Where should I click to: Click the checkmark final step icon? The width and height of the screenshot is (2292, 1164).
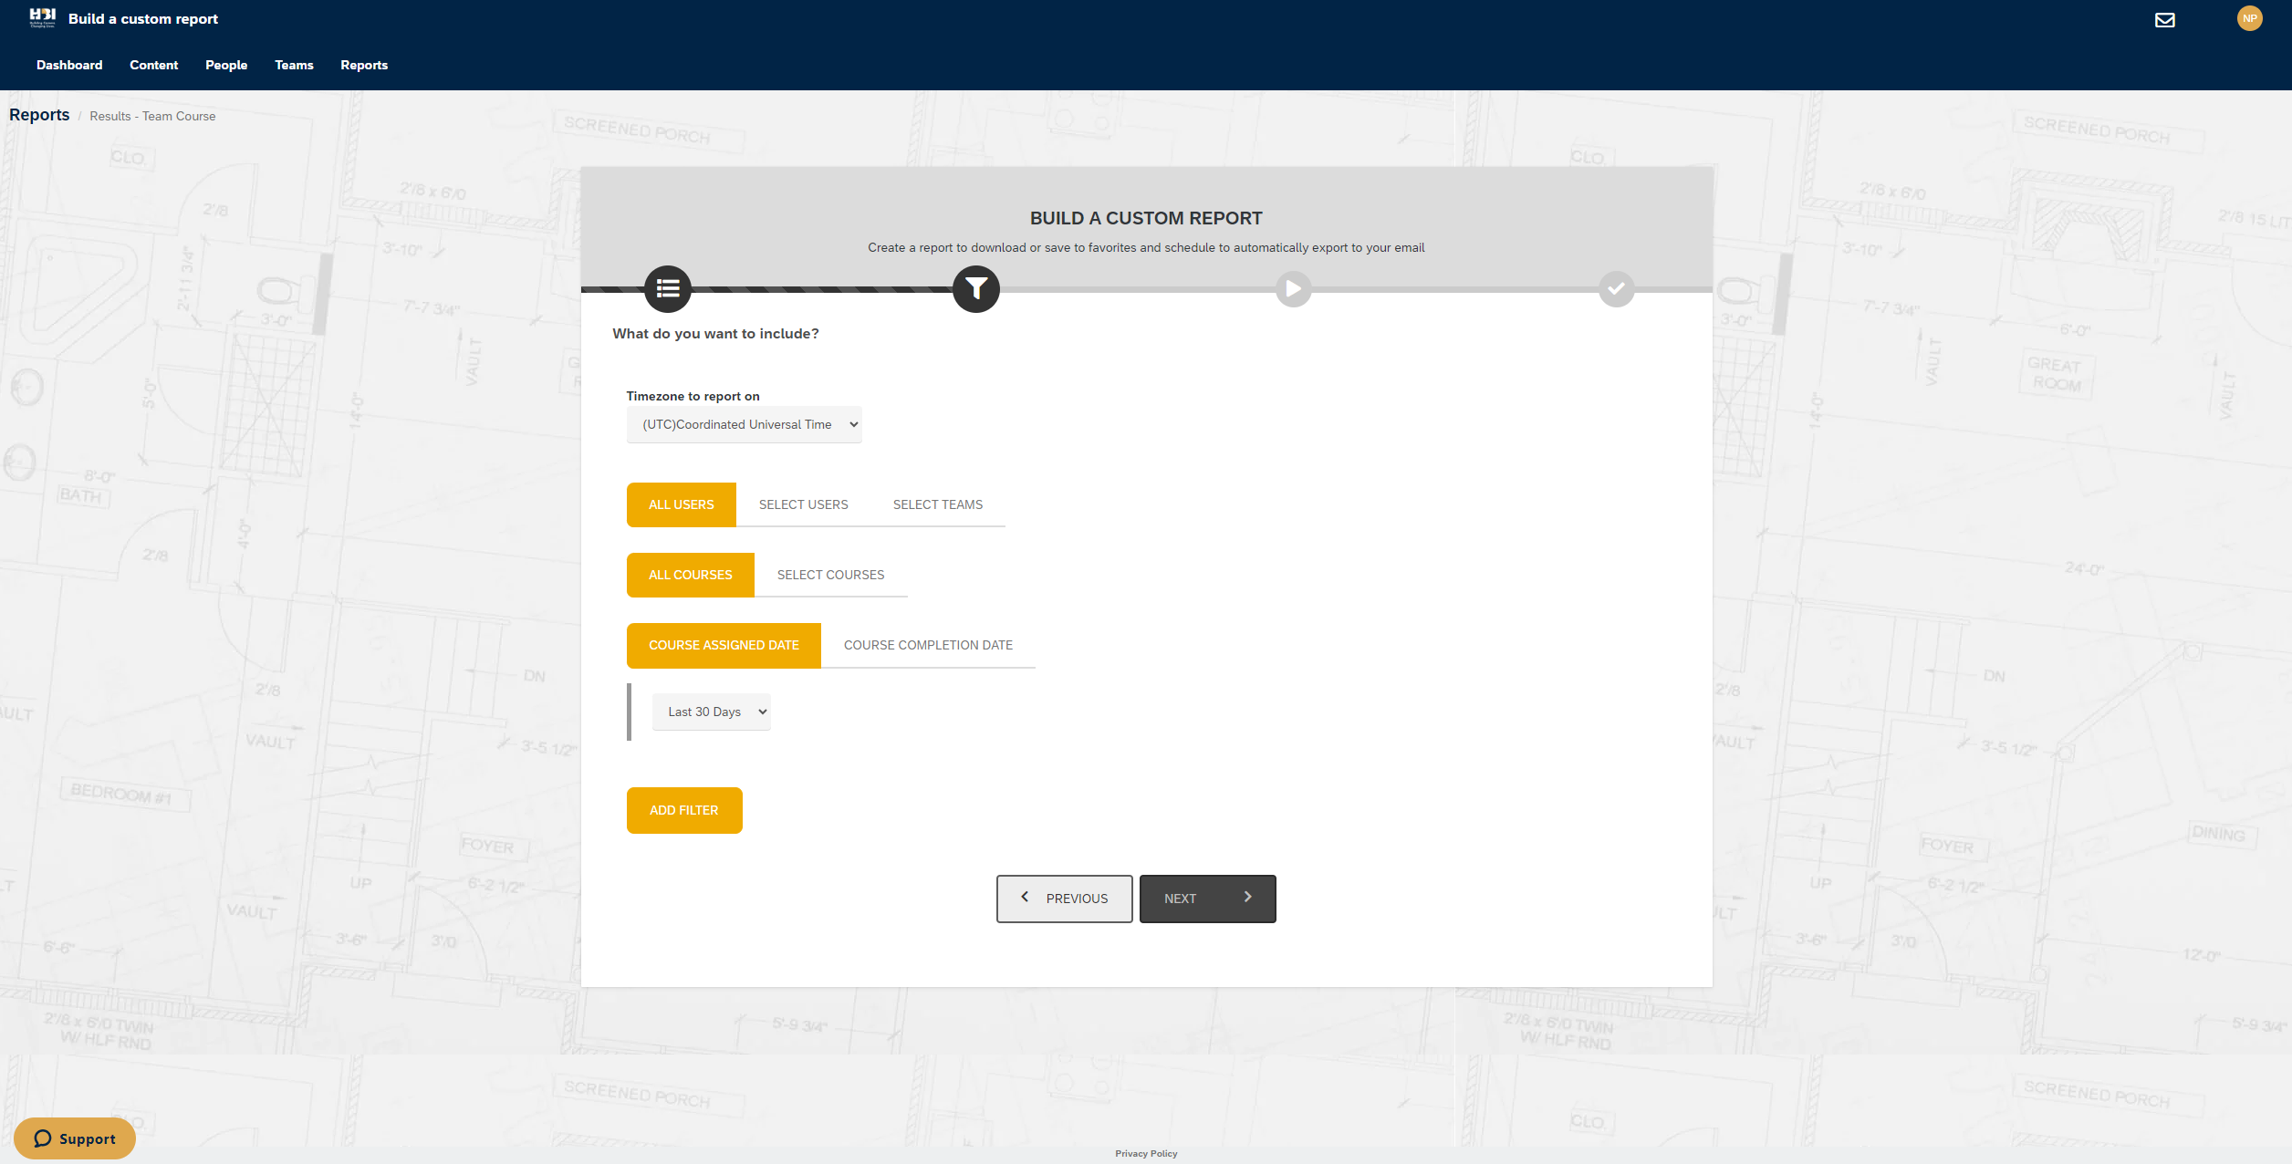[1615, 289]
